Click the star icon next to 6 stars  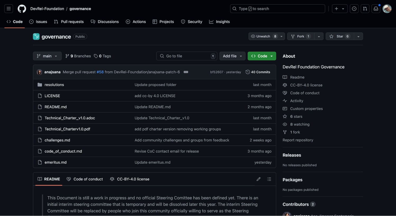coord(285,117)
